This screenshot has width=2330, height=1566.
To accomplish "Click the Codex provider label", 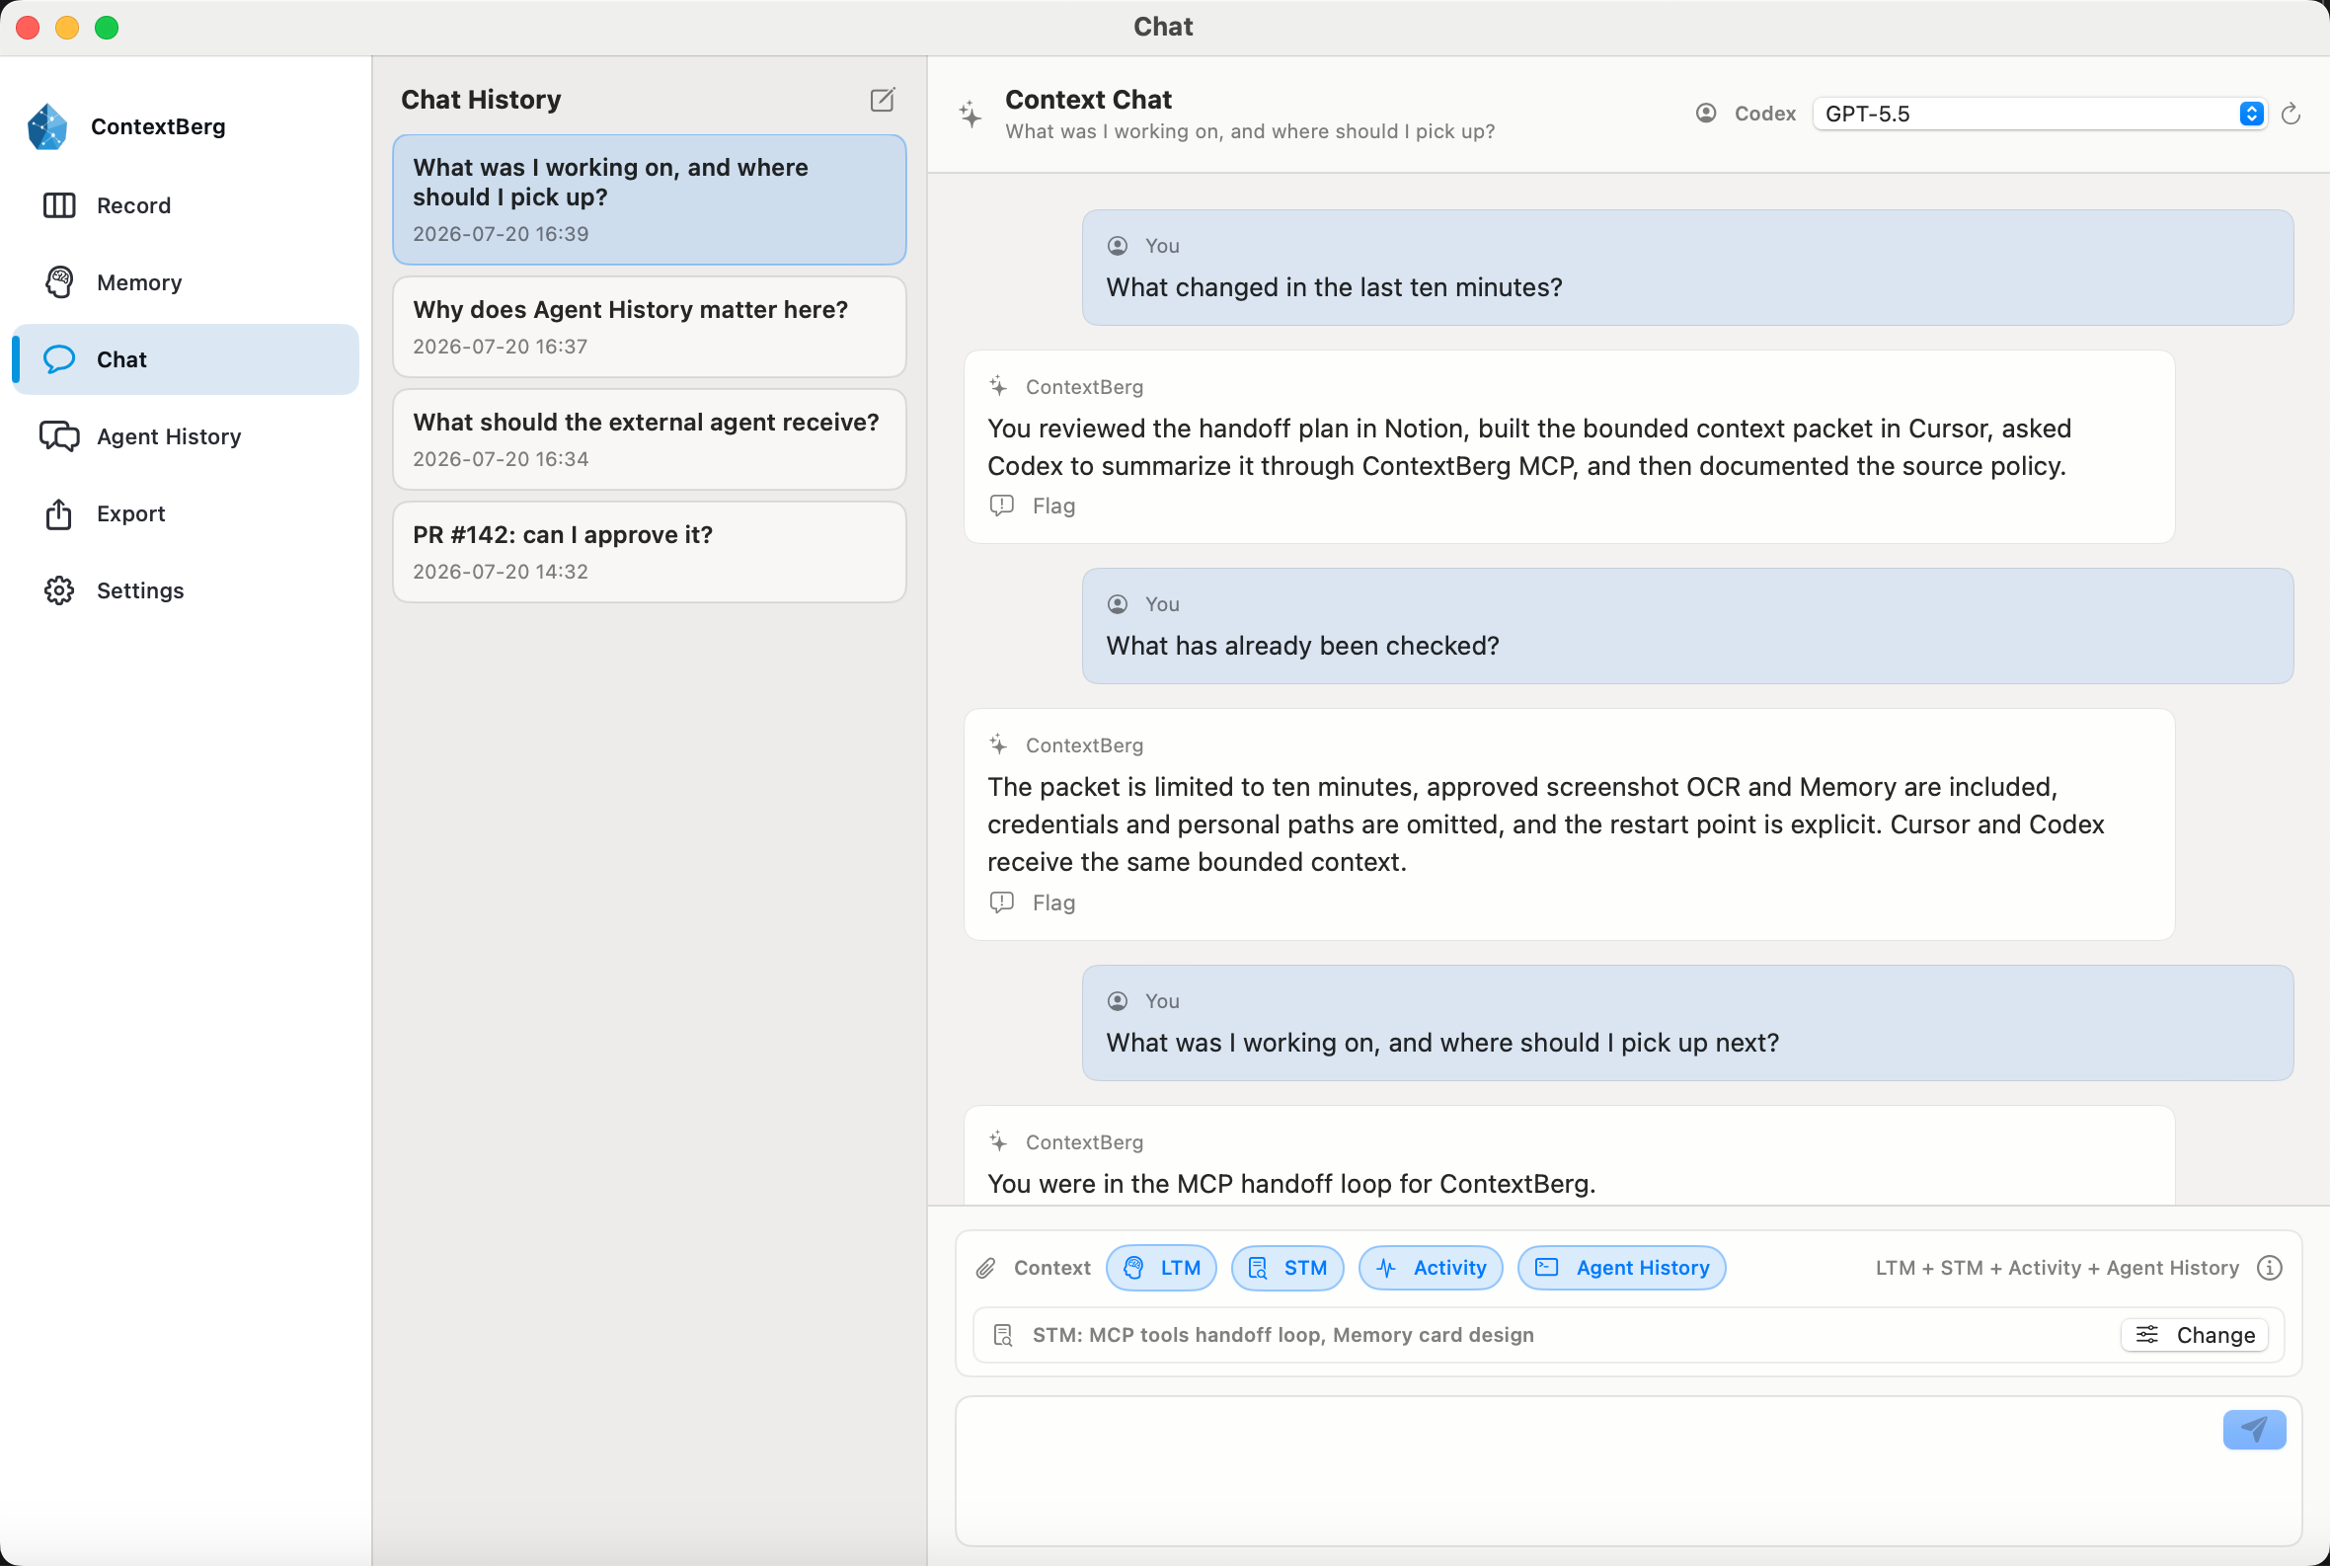I will (1764, 114).
